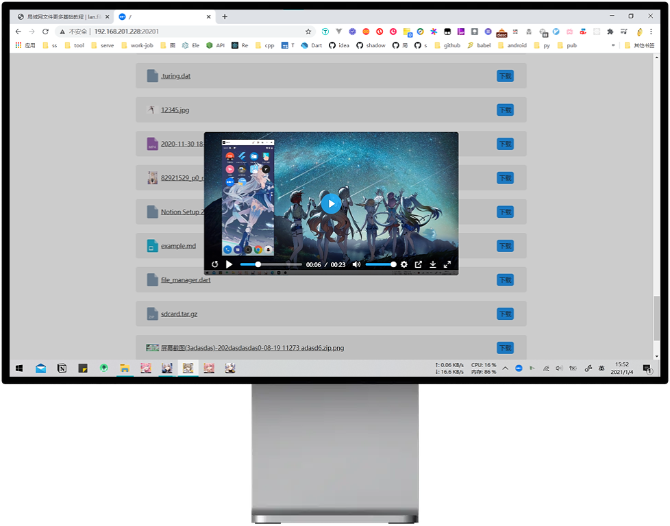Open the sdcard.tar.gz file link
The image size is (670, 526).
179,314
